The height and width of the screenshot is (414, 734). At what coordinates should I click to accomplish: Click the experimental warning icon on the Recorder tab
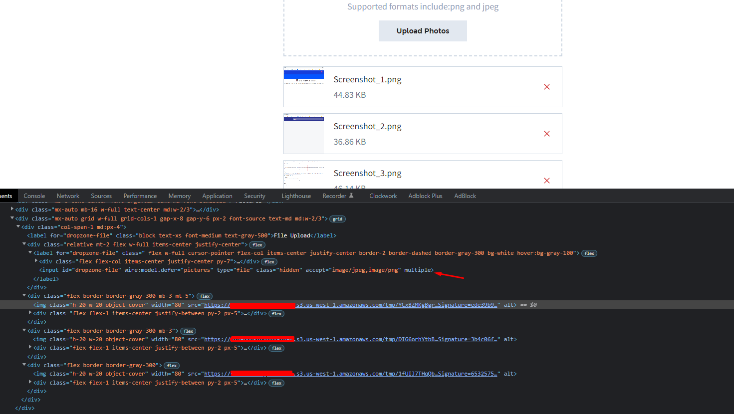[x=352, y=195]
